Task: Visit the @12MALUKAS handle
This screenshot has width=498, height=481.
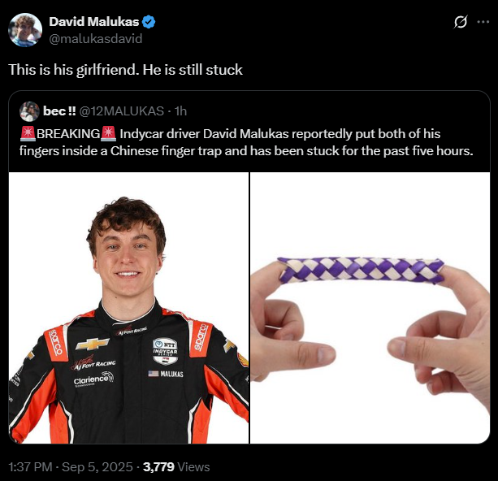Action: click(x=121, y=111)
